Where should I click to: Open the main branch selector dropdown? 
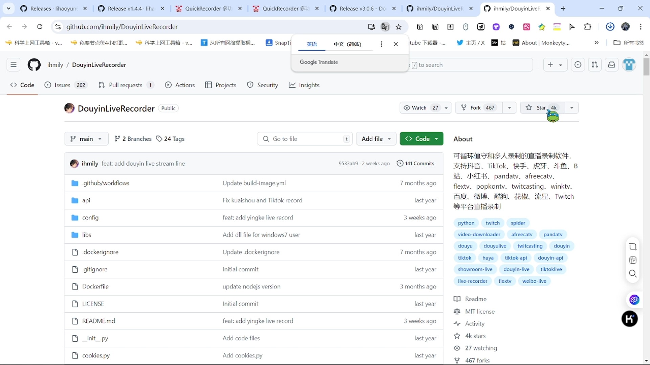click(x=86, y=139)
